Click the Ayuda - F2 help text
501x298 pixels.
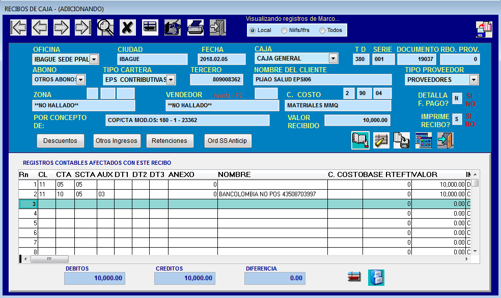tap(228, 96)
